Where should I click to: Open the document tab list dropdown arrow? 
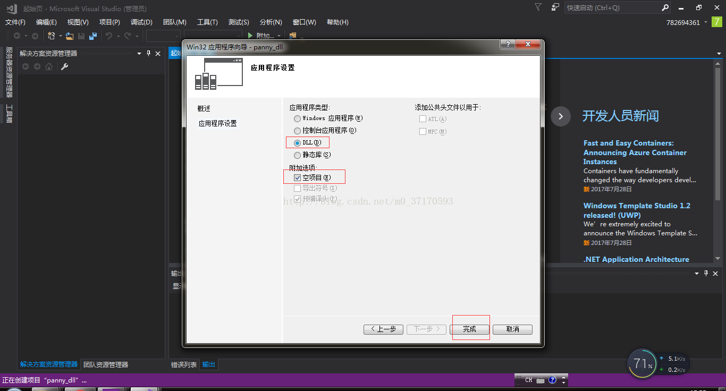pos(719,54)
